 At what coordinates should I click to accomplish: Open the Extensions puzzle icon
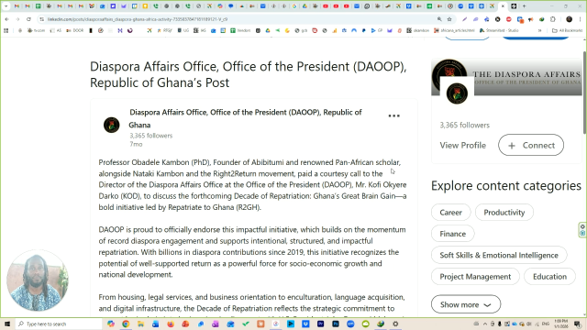553,19
